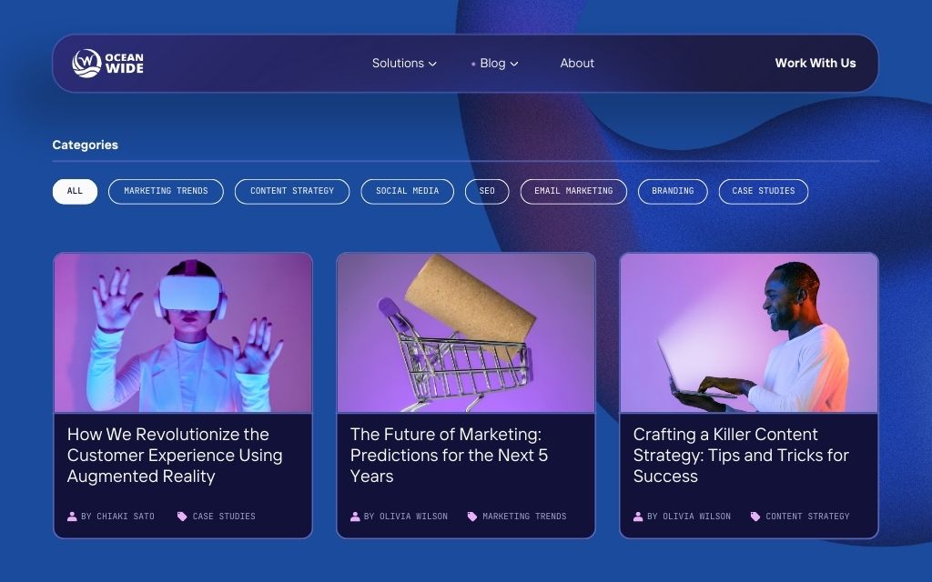Open The Future of Marketing article title
The width and height of the screenshot is (932, 582).
tap(449, 455)
